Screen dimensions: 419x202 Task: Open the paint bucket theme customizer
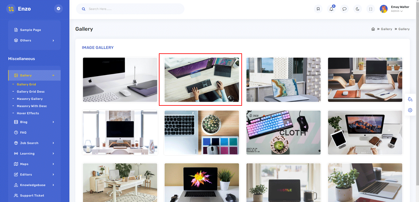[410, 99]
